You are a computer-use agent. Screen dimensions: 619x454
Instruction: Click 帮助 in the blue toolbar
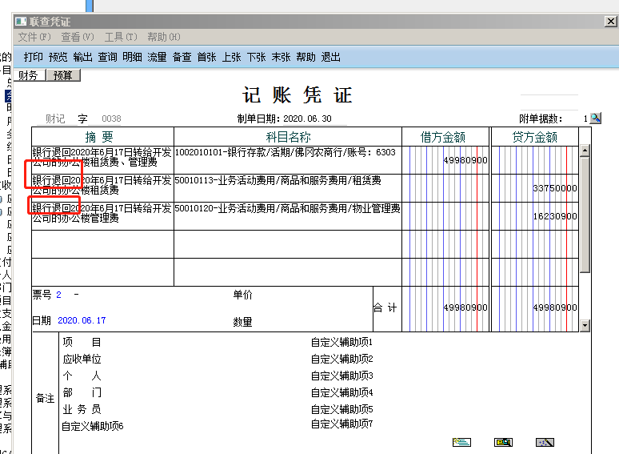[306, 58]
